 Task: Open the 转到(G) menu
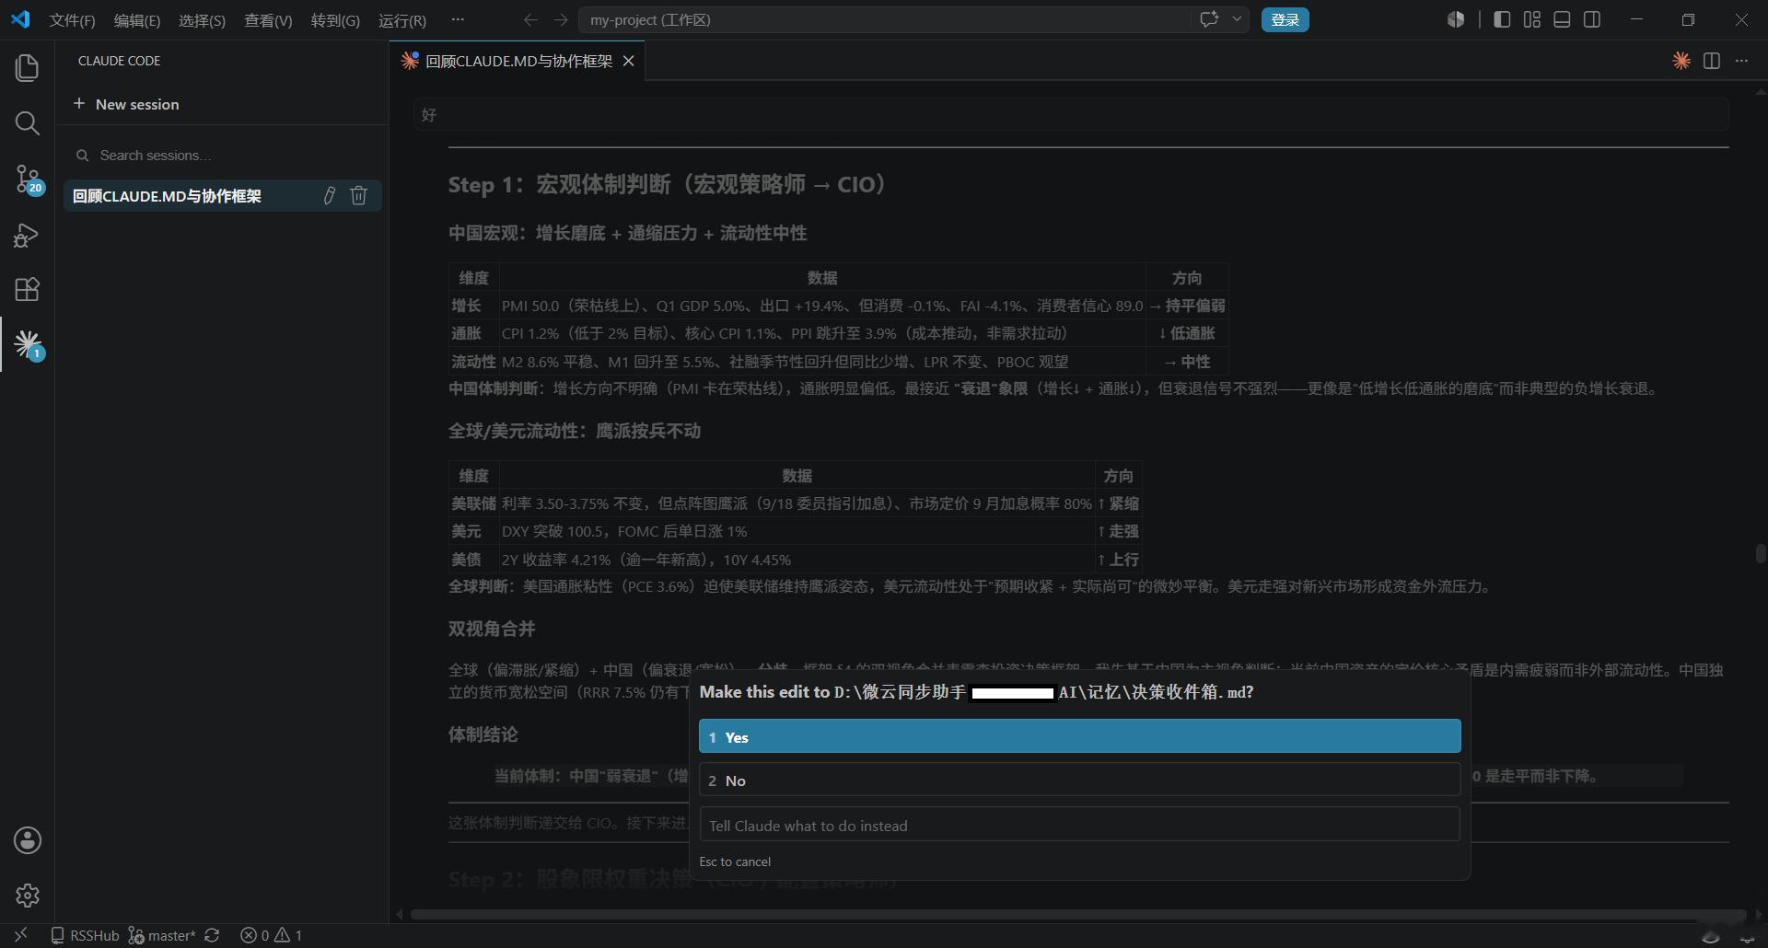point(335,20)
